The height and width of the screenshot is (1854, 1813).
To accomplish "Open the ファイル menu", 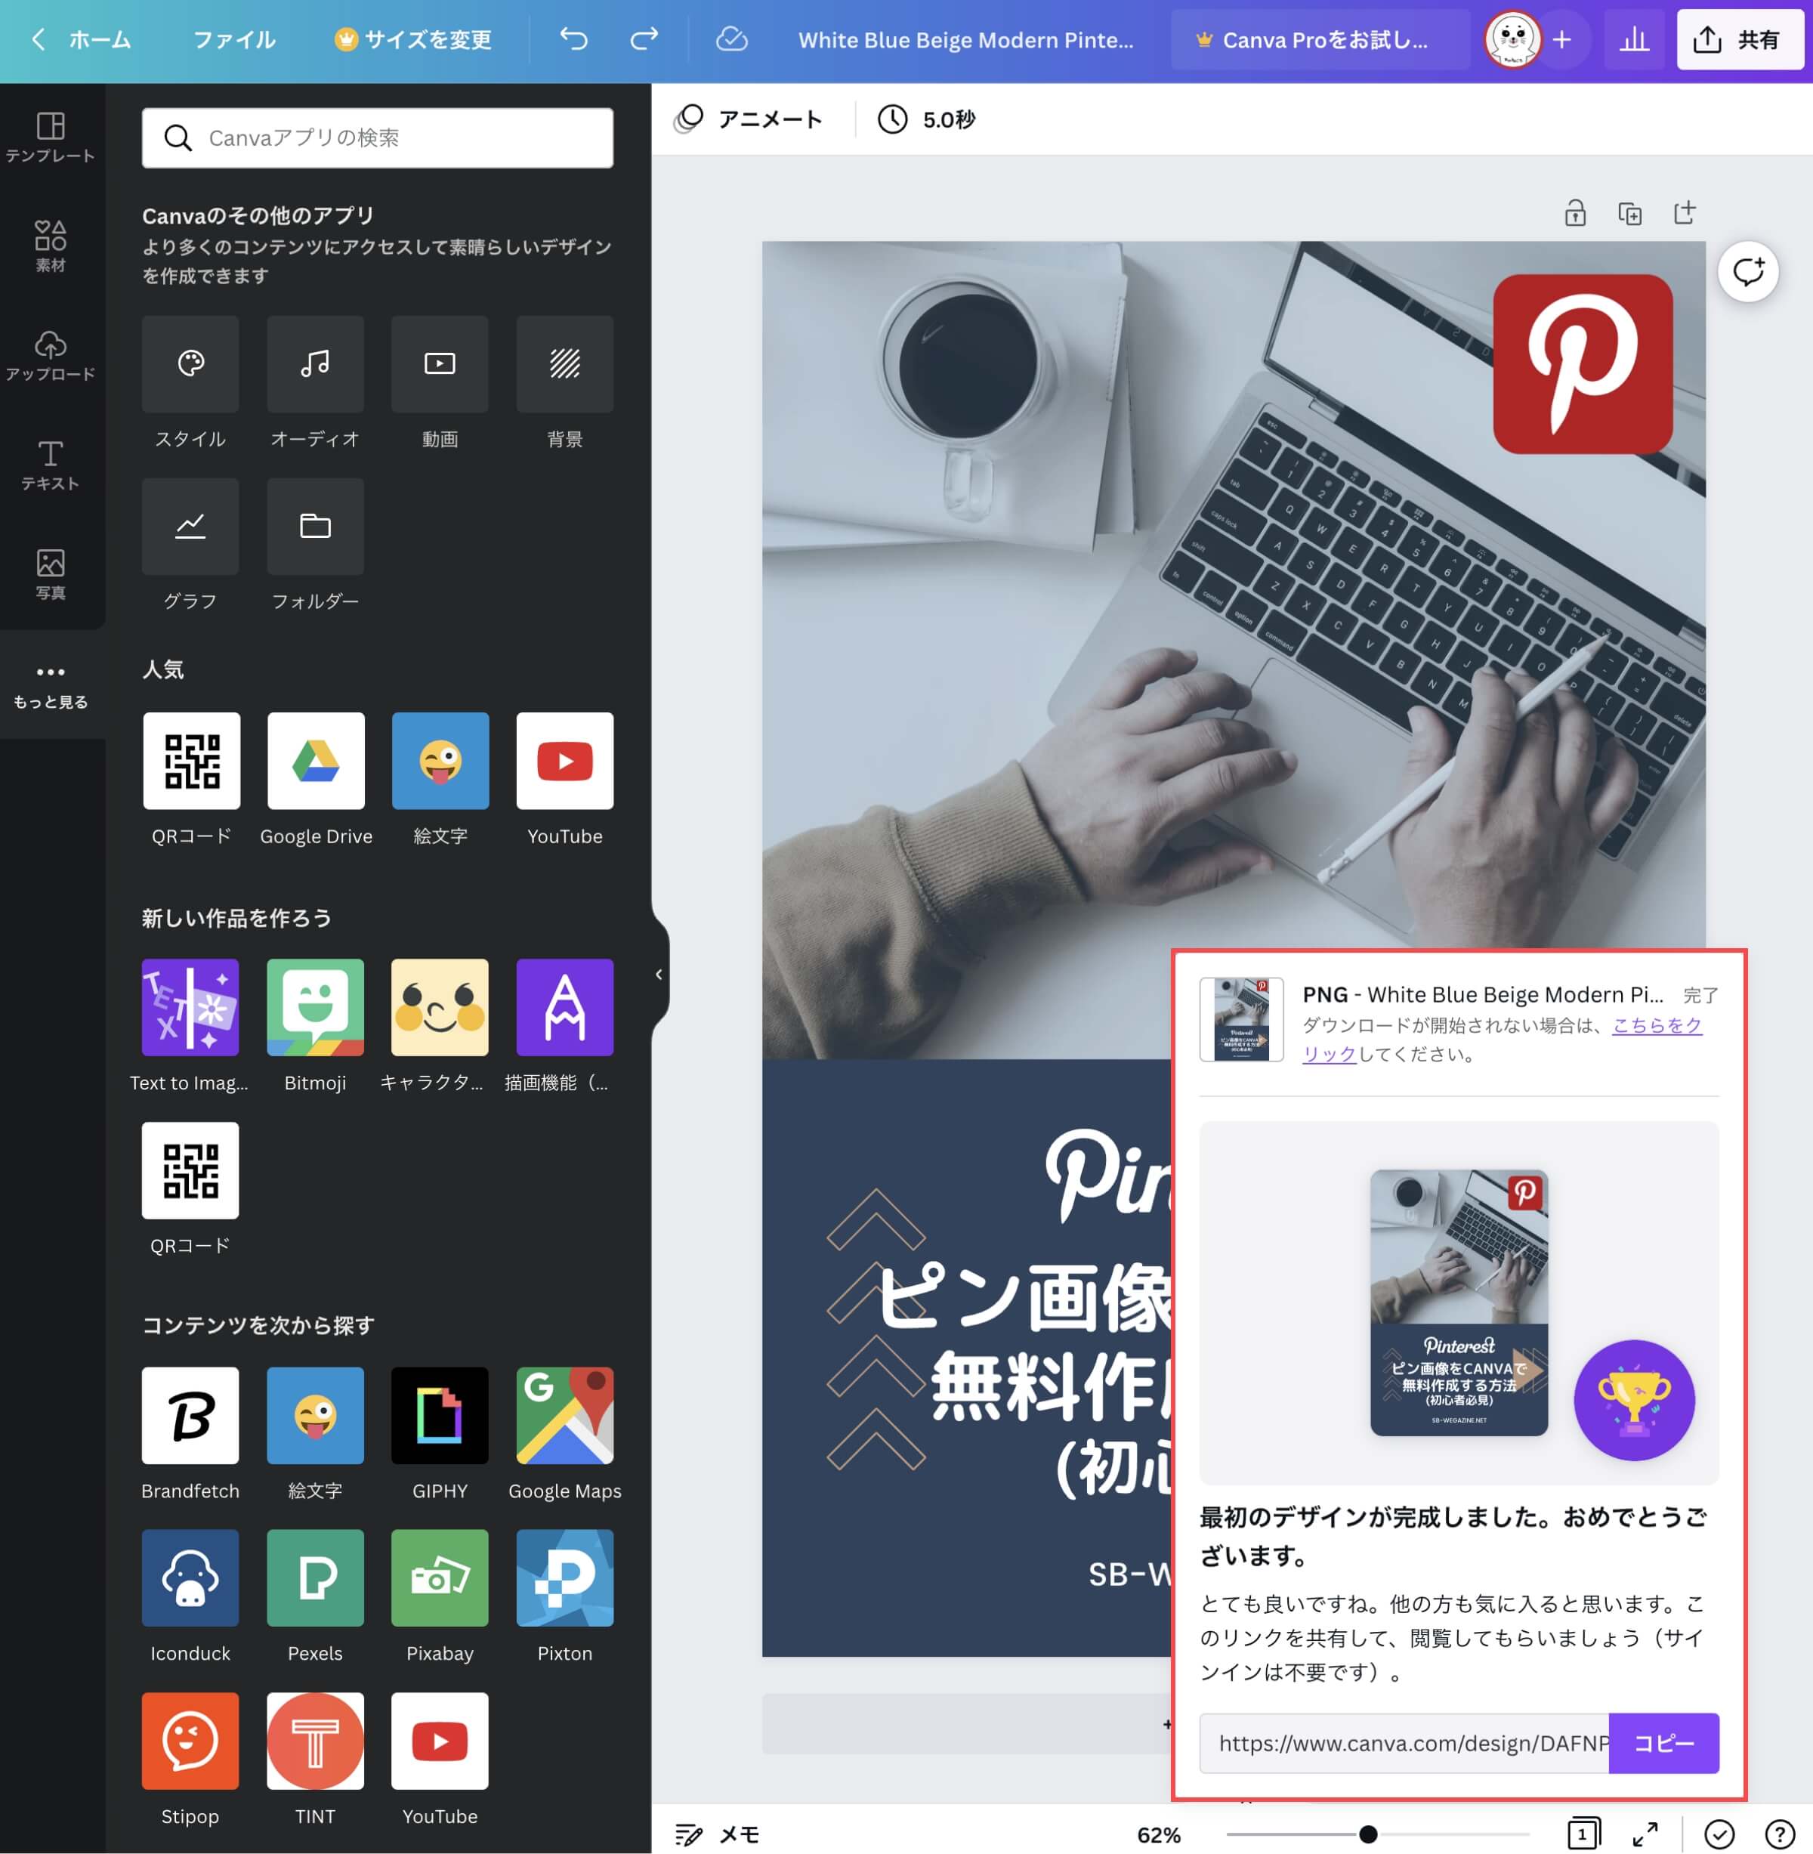I will [234, 39].
